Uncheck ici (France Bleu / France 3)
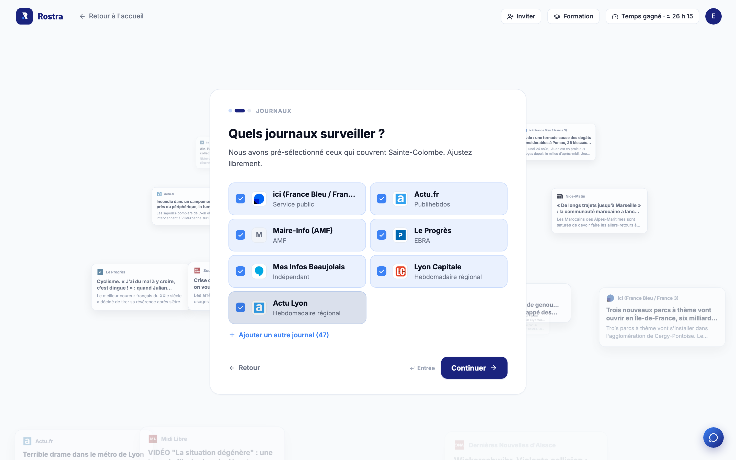This screenshot has height=460, width=736. pyautogui.click(x=240, y=199)
